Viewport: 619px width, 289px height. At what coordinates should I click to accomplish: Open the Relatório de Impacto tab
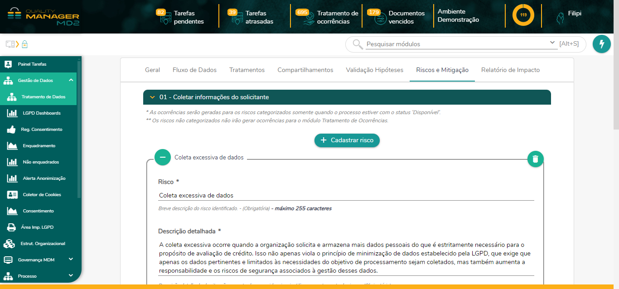pyautogui.click(x=510, y=70)
